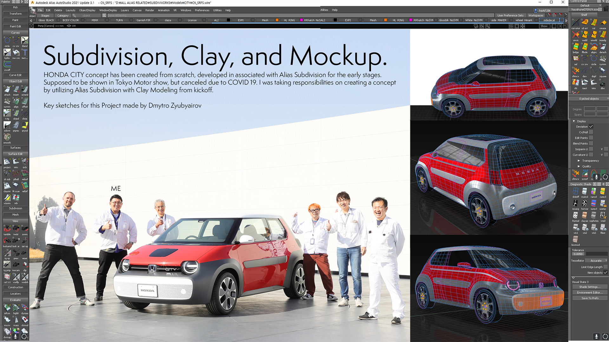609x342 pixels.
Task: Enable the Cv/Hull display checkbox
Action: (x=591, y=132)
